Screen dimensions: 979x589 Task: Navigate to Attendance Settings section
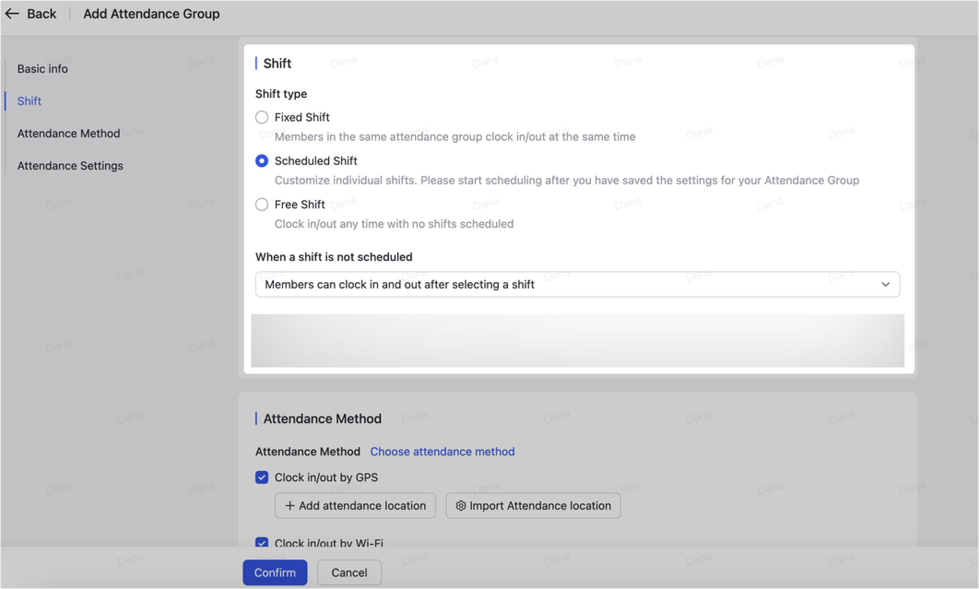pos(70,165)
